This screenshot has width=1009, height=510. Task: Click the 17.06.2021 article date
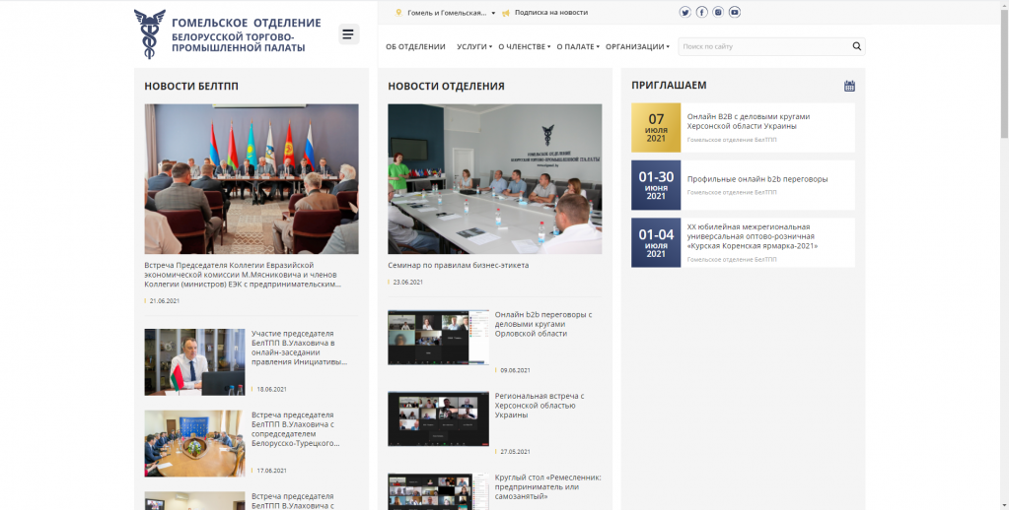[271, 471]
